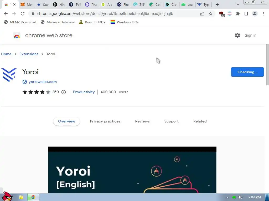Open the web store settings gear

tap(237, 35)
